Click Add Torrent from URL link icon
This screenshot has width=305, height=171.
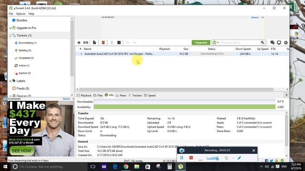[x=86, y=42]
